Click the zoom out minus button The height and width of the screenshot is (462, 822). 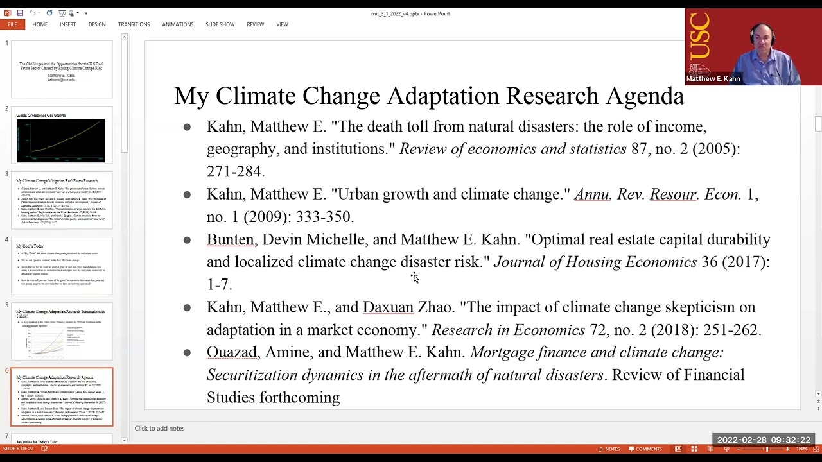click(739, 449)
